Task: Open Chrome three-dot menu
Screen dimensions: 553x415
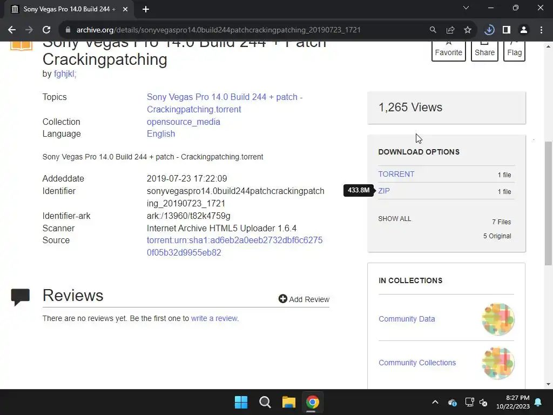Action: coord(541,30)
